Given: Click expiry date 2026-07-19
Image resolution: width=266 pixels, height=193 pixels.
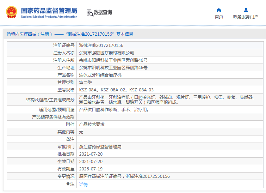Looking at the screenshot, I should pyautogui.click(x=91, y=169).
